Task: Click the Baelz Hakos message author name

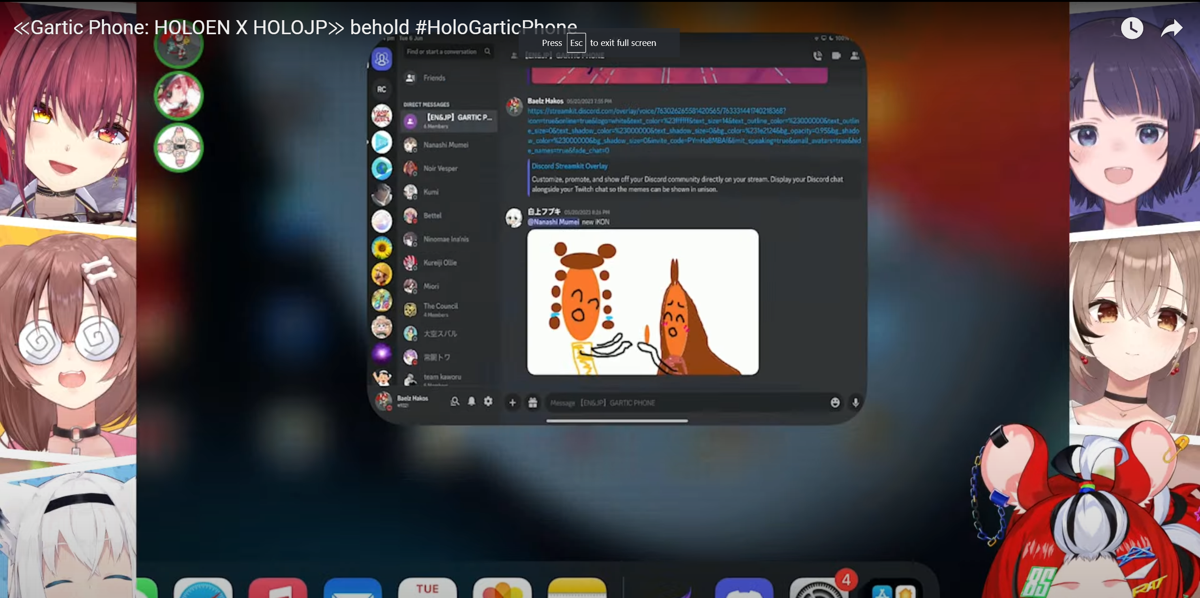Action: [x=545, y=101]
